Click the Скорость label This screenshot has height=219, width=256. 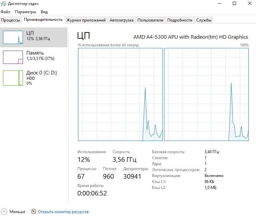(121, 152)
